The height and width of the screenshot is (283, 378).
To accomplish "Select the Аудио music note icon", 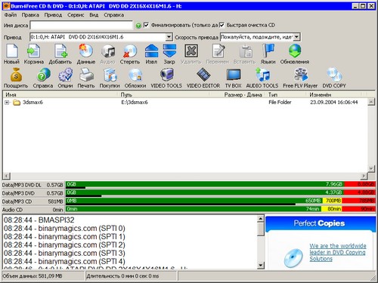I will [107, 51].
